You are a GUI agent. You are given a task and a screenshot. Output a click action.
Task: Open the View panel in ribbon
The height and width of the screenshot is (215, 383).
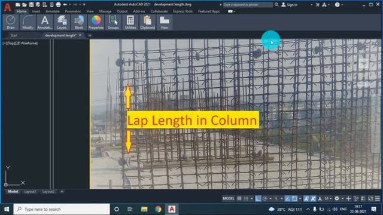point(165,22)
